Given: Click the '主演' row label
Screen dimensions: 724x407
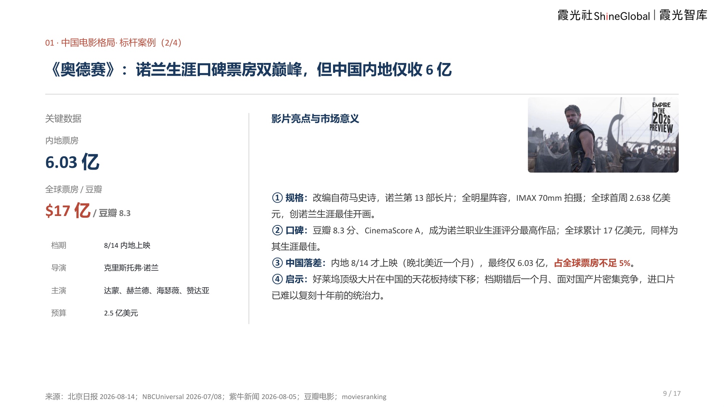Looking at the screenshot, I should pos(59,291).
